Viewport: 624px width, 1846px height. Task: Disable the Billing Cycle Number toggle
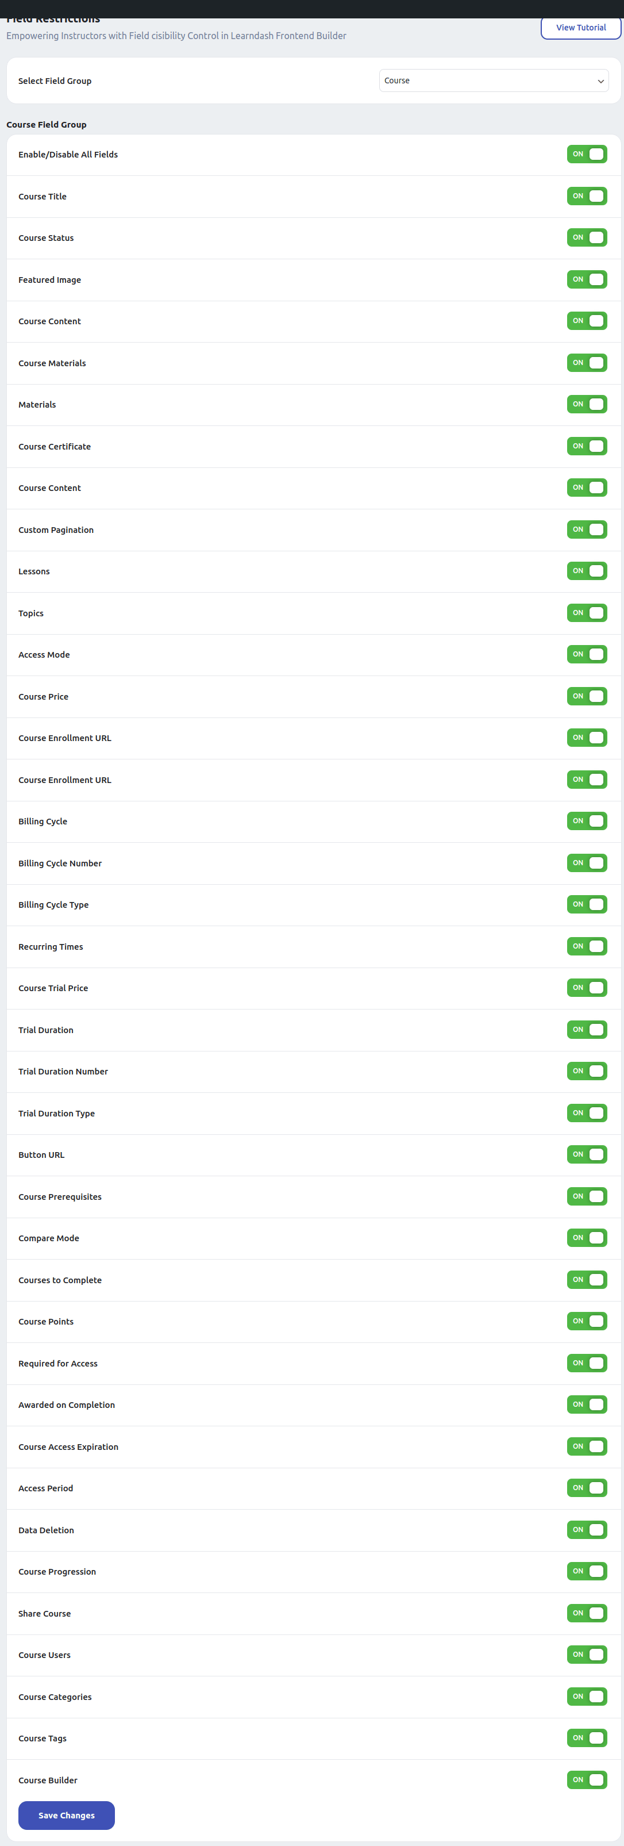tap(587, 863)
